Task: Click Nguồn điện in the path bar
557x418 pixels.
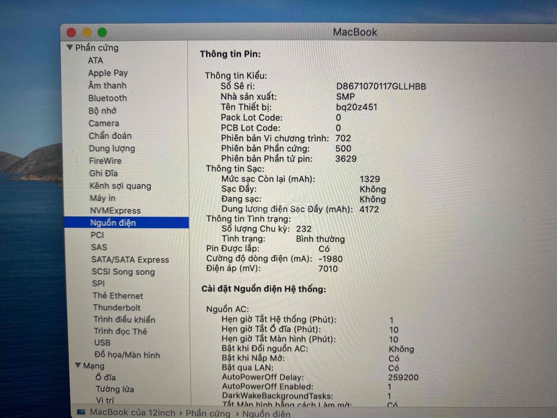Action: point(267,414)
